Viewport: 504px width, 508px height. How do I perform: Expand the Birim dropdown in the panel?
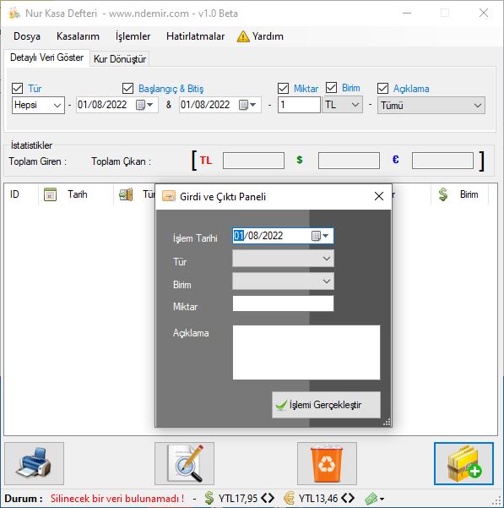click(x=283, y=281)
